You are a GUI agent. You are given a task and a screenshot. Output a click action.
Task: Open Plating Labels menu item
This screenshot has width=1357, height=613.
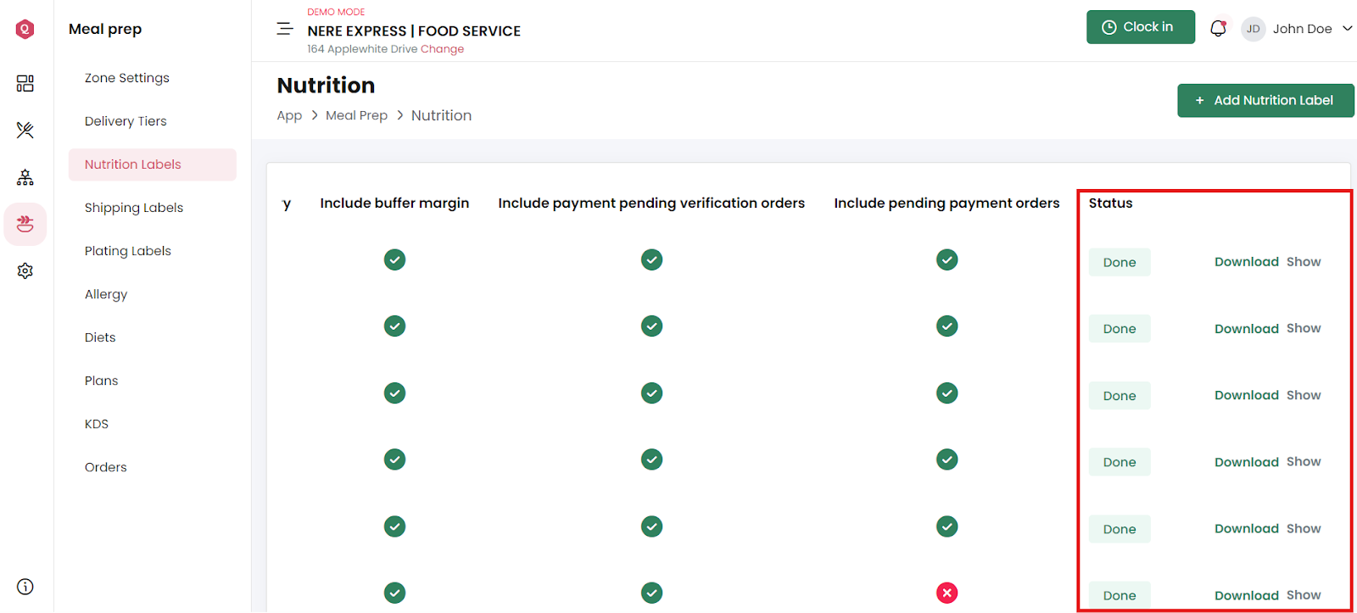click(x=128, y=251)
